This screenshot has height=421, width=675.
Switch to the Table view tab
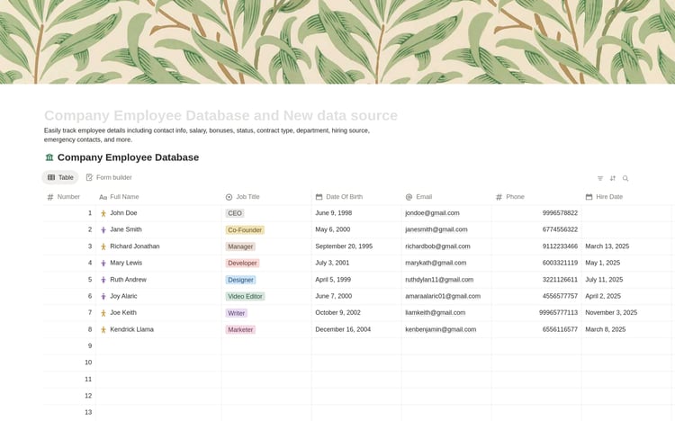coord(60,177)
